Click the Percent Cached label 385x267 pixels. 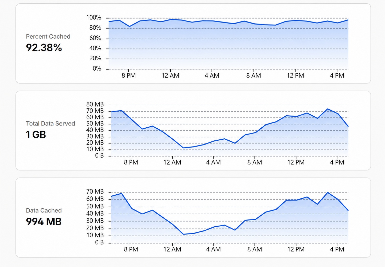click(48, 37)
